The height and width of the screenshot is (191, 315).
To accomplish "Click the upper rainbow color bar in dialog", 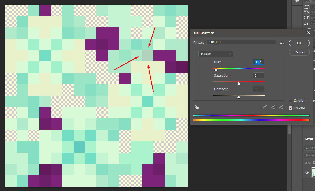I will [x=251, y=116].
